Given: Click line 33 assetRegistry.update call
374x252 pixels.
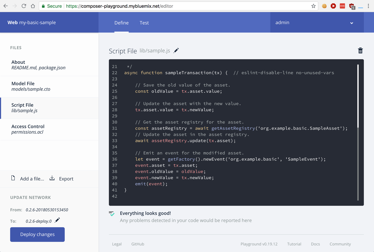Looking at the screenshot, I should point(185,140).
